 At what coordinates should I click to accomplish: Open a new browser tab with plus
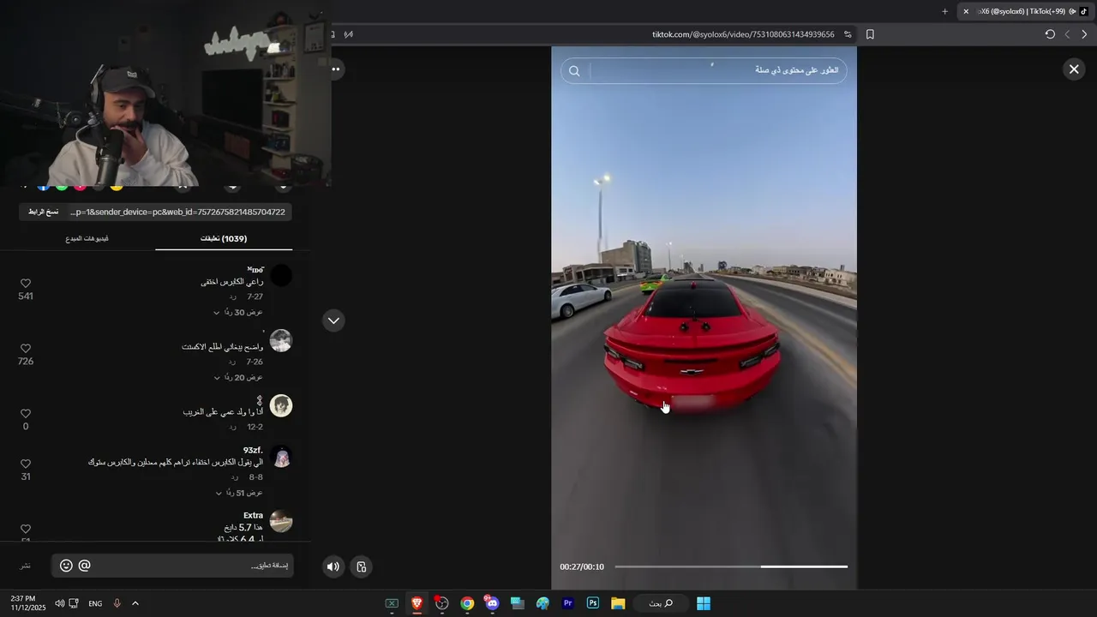[945, 11]
